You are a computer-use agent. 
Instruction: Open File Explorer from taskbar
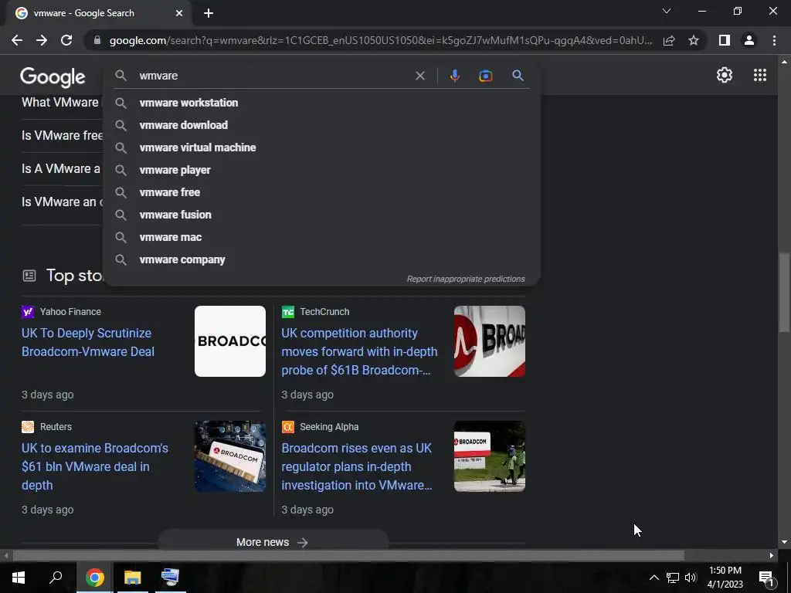[x=133, y=578]
